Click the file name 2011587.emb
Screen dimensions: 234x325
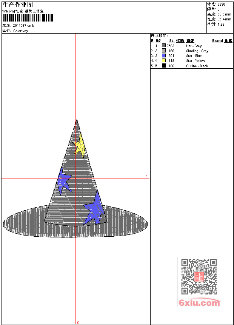tap(23, 26)
